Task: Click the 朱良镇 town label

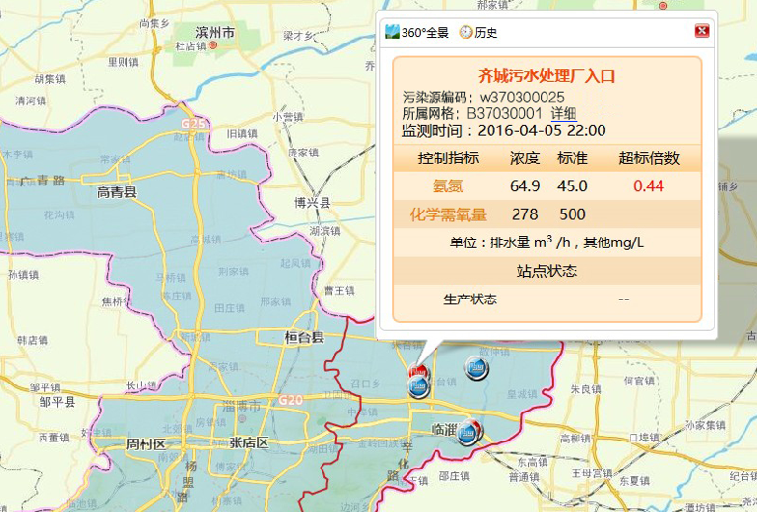Action: (585, 388)
